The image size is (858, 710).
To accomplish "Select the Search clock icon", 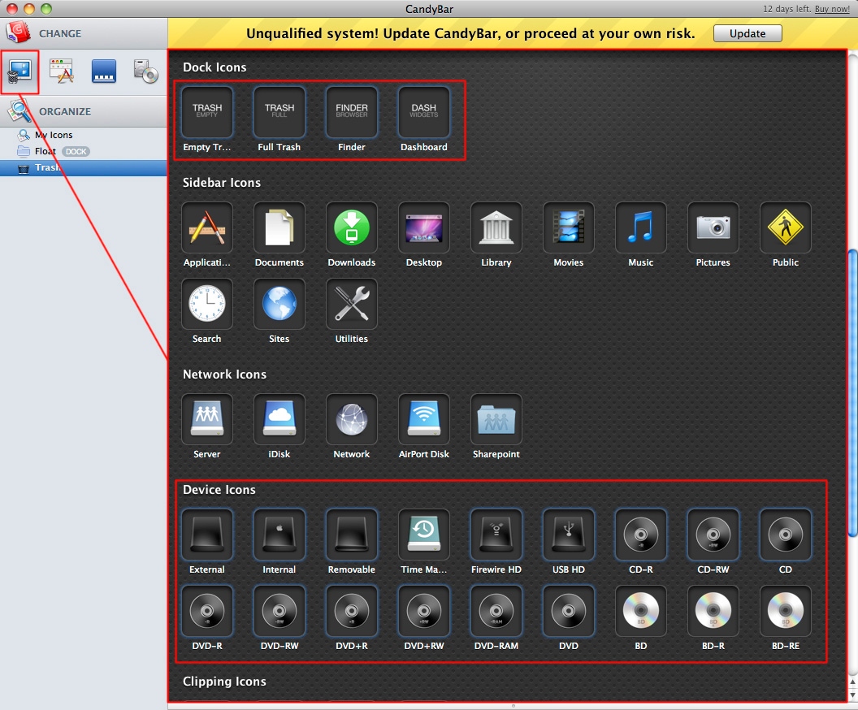I will (x=207, y=304).
